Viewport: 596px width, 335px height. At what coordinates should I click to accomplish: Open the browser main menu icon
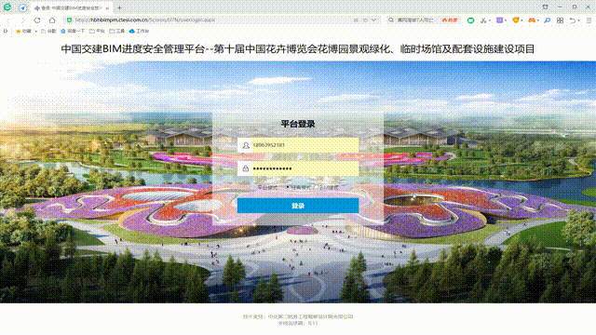[x=589, y=20]
